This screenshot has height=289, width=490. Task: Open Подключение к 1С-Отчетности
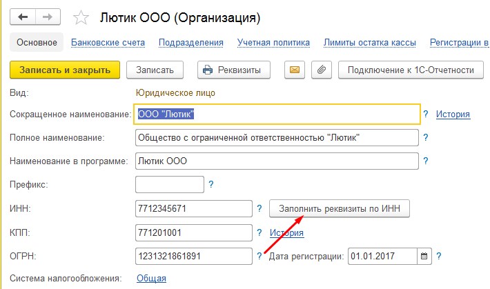[411, 70]
